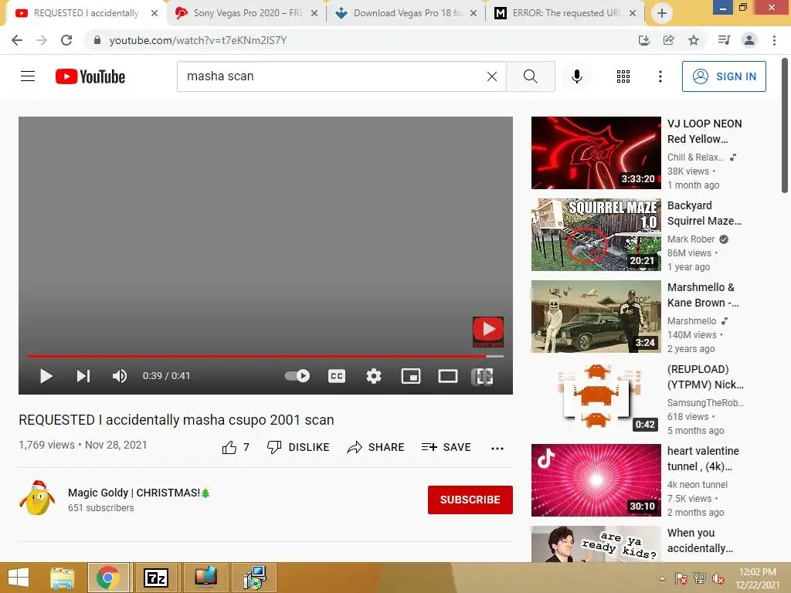Open Backyard Squirrel Maze thumbnail
The width and height of the screenshot is (791, 593).
(596, 235)
